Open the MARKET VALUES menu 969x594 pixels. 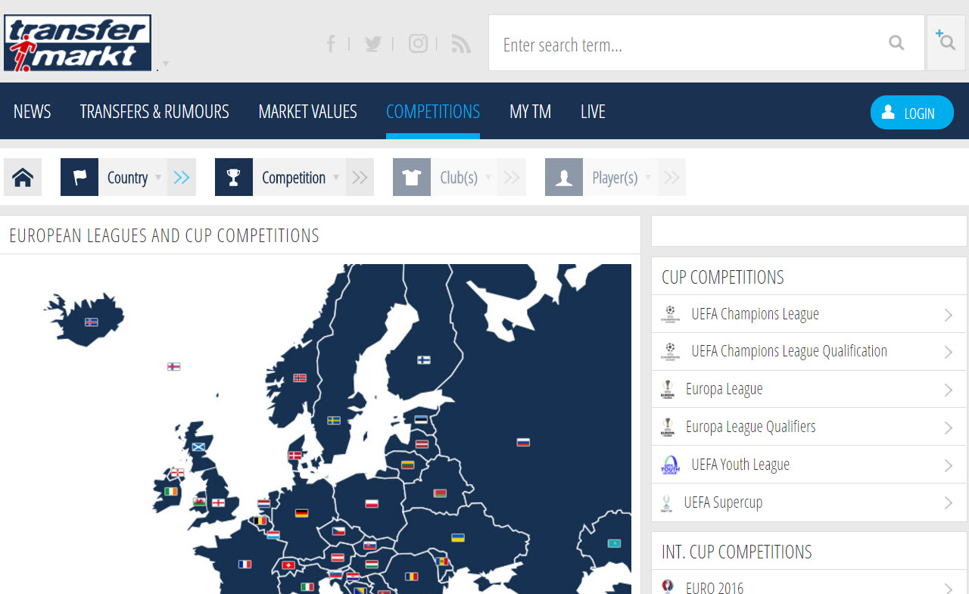click(x=307, y=111)
